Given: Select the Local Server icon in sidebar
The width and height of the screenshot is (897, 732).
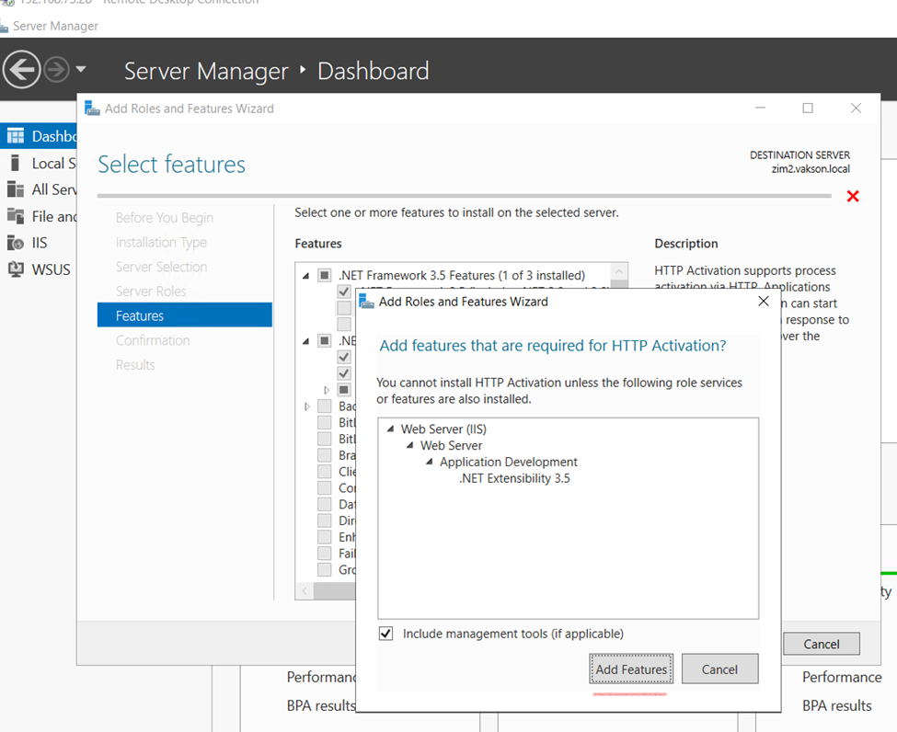Looking at the screenshot, I should (15, 163).
